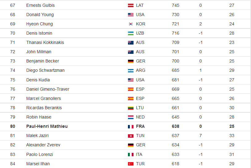
Task: Click Malek Jaziri's rank movement value 7
Action: pos(200,136)
